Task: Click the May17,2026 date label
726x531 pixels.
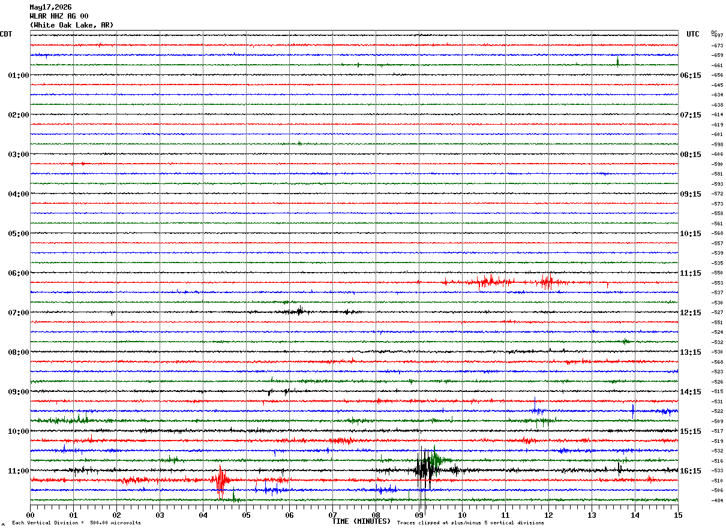Action: (50, 7)
